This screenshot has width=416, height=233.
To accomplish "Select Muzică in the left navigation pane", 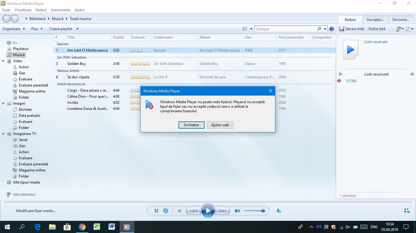I will pyautogui.click(x=19, y=55).
